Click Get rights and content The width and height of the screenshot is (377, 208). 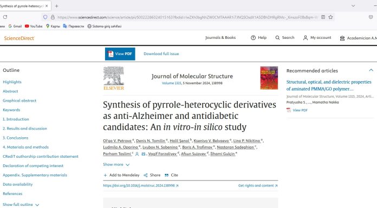pyautogui.click(x=258, y=186)
